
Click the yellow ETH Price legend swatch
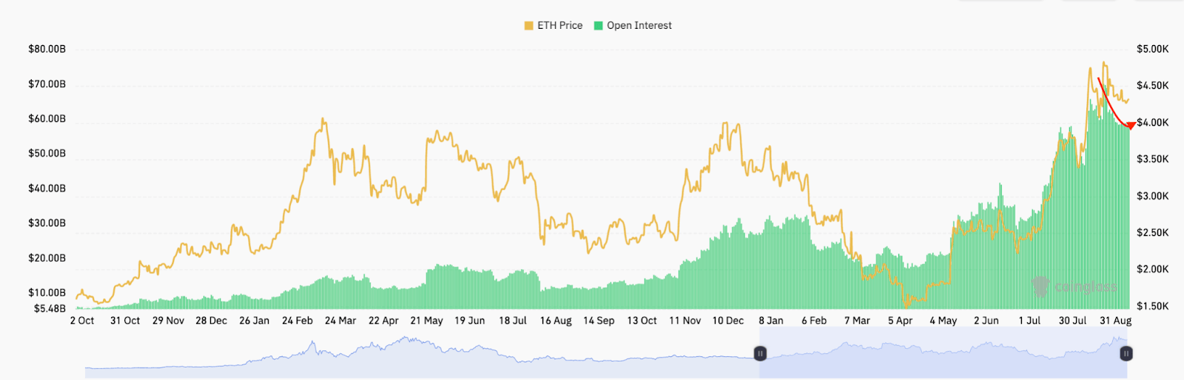tap(528, 26)
